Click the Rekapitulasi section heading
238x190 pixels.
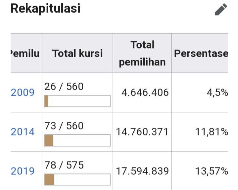45,9
